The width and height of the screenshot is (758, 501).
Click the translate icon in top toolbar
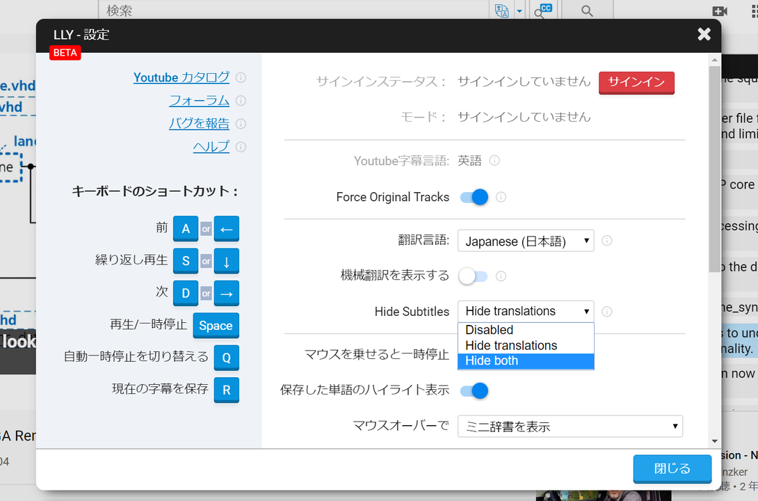click(502, 10)
